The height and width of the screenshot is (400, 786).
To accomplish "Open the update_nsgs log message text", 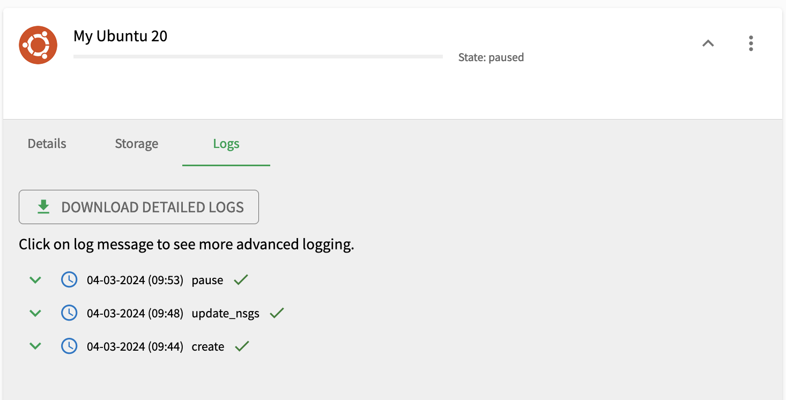I will click(226, 314).
